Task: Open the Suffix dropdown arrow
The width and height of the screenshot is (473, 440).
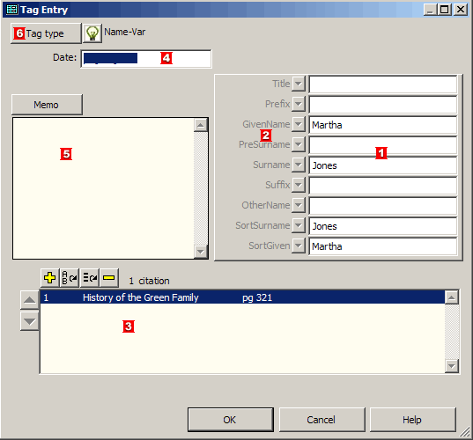Action: (x=299, y=185)
